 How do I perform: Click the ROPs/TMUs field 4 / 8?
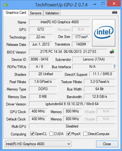(x=39, y=67)
